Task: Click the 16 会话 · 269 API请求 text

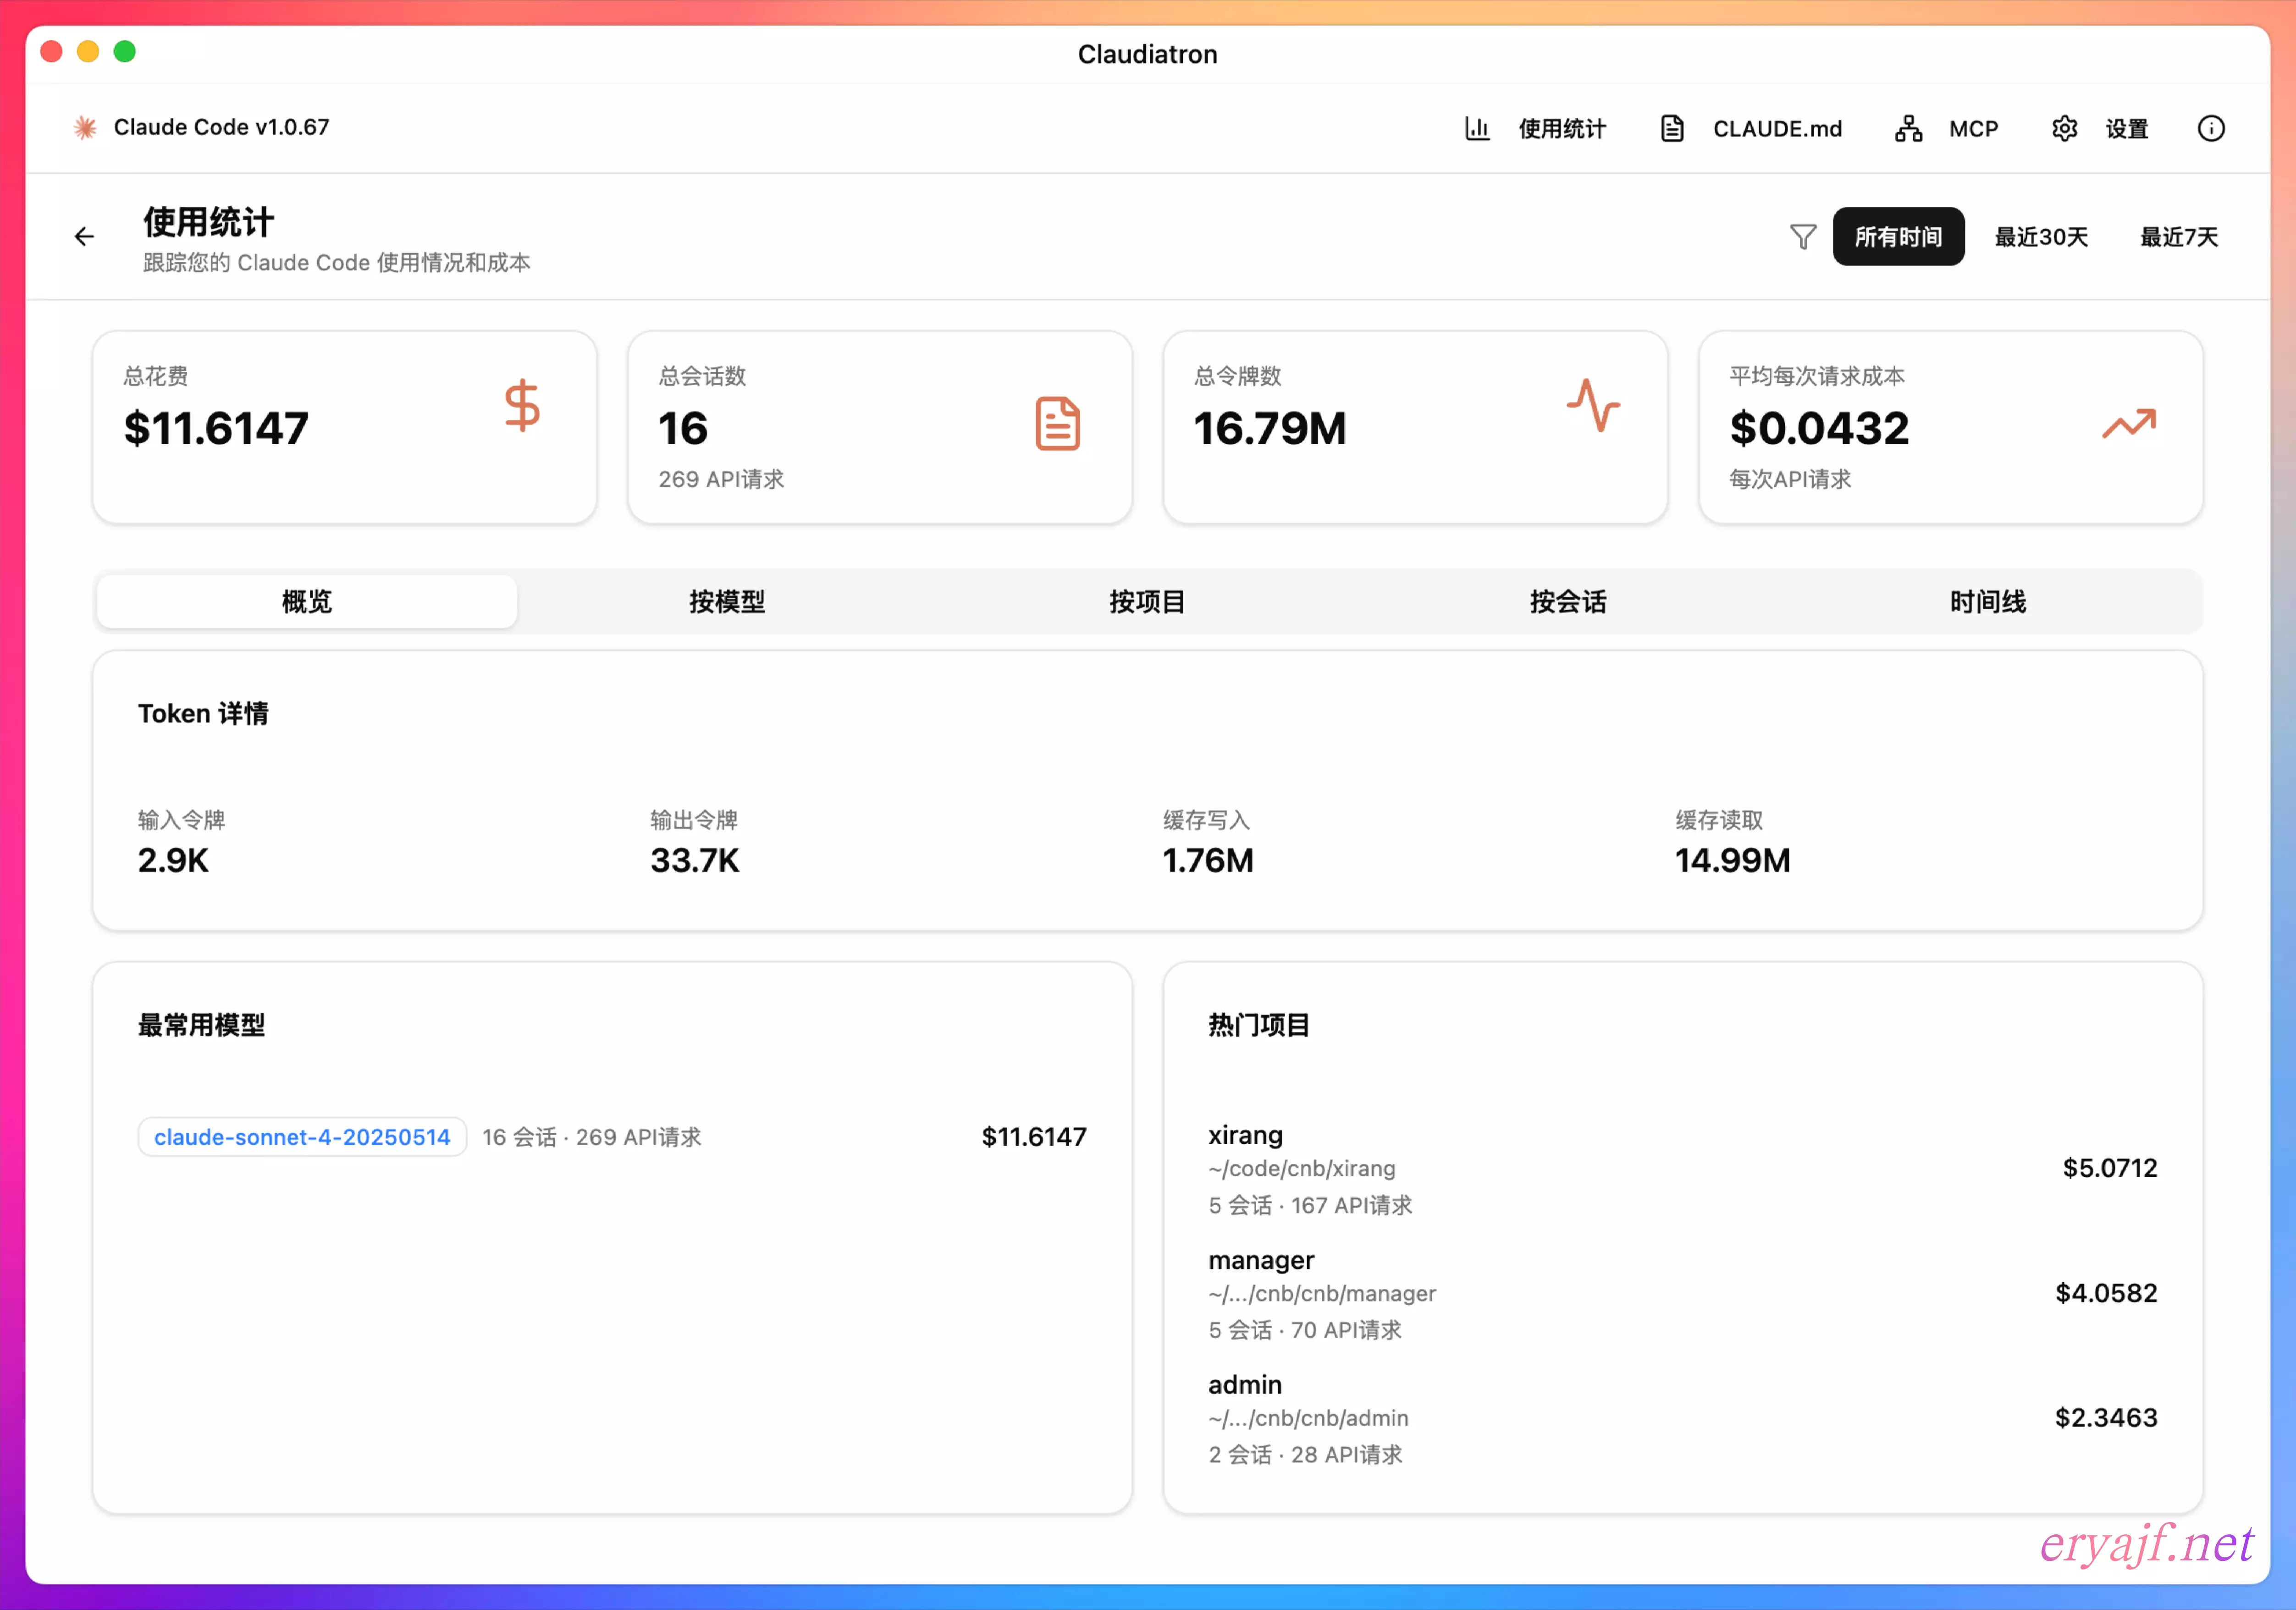Action: pos(592,1138)
